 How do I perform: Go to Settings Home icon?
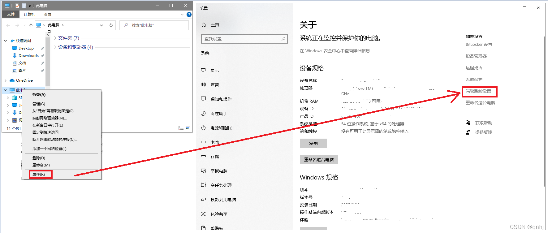pyautogui.click(x=204, y=25)
